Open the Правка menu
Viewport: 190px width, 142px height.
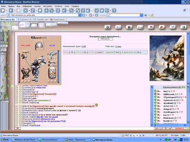(11, 6)
